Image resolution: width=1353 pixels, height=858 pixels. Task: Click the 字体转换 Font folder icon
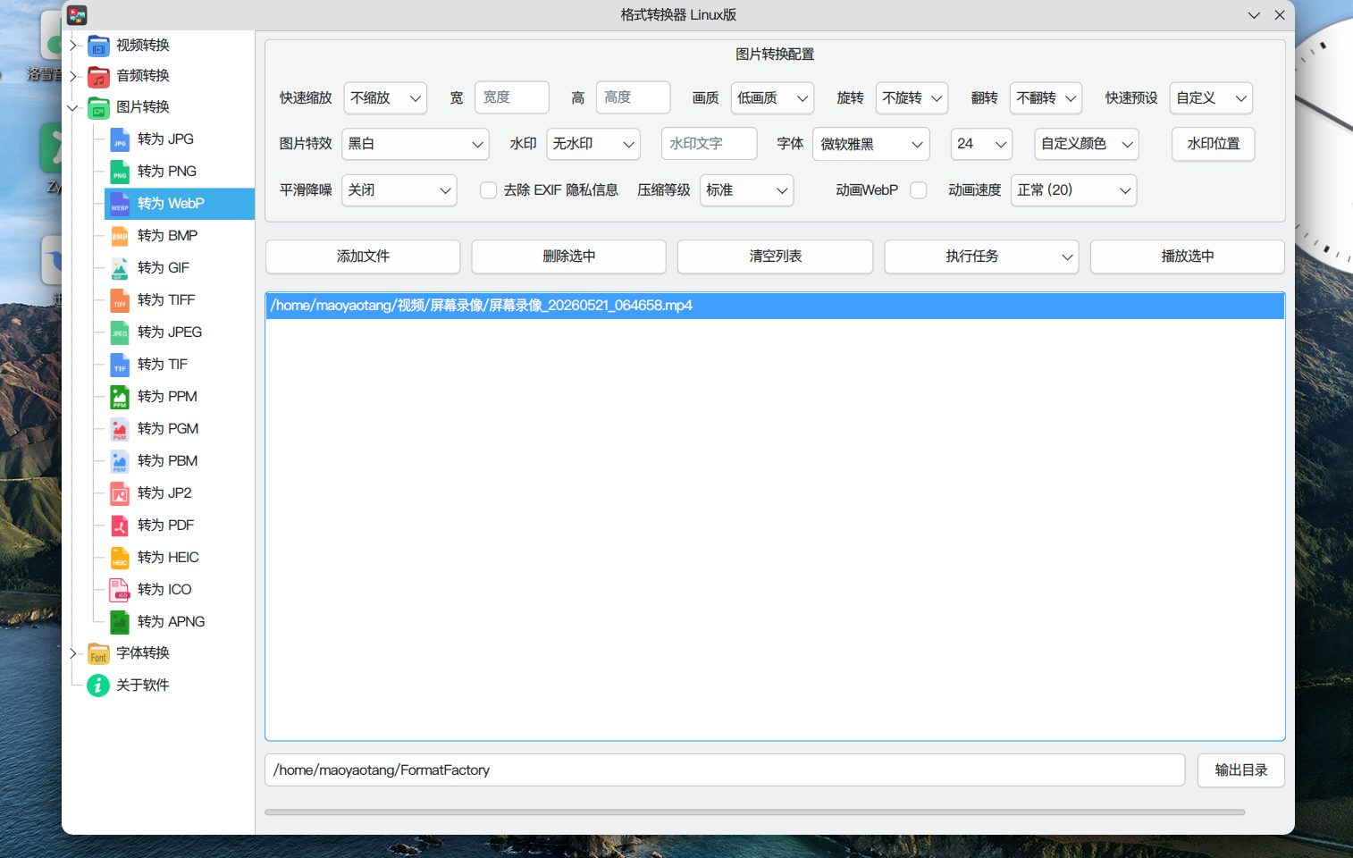pyautogui.click(x=98, y=653)
